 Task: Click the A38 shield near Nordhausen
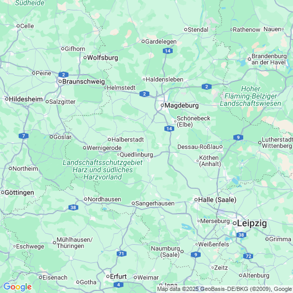coord(73,207)
